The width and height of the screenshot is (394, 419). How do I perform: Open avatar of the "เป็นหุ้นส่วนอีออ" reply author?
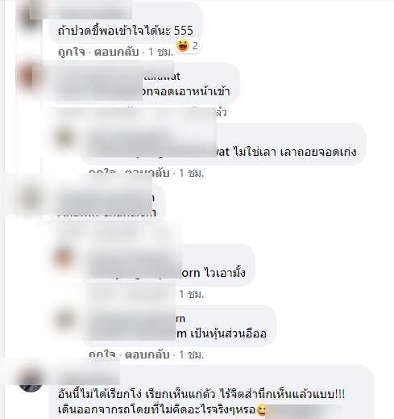point(64,320)
